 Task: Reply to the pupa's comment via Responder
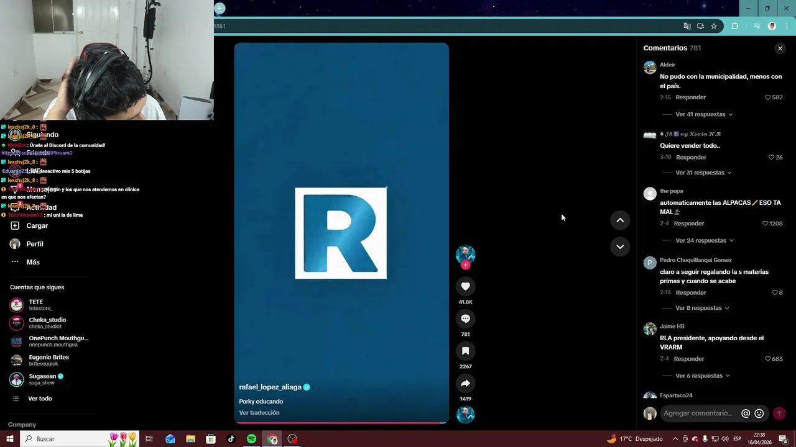coord(689,223)
